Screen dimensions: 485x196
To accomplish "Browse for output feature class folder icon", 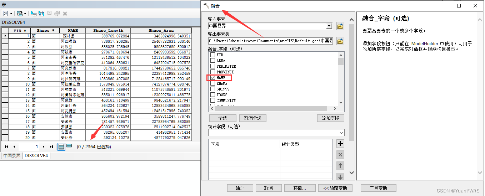I will coord(340,41).
